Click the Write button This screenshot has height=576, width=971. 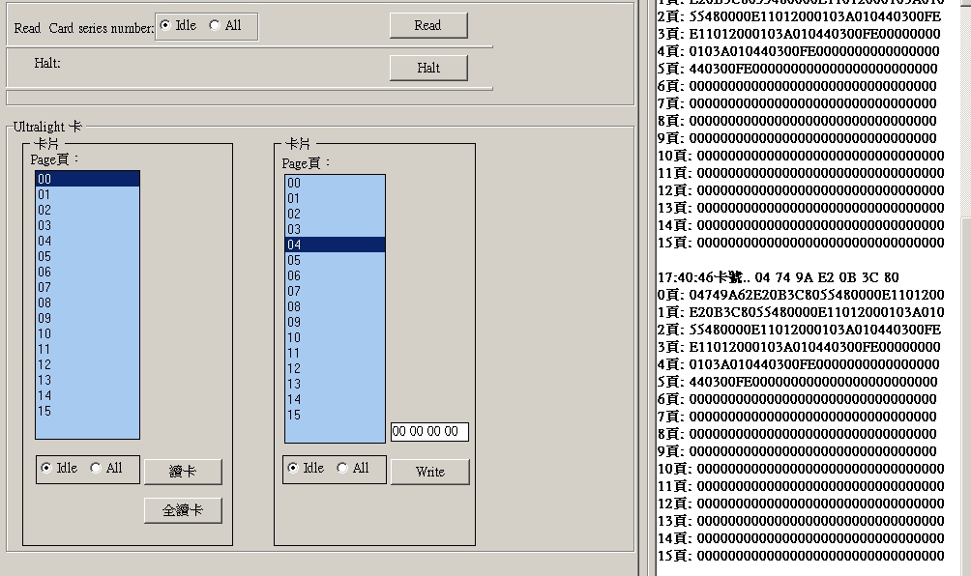429,472
